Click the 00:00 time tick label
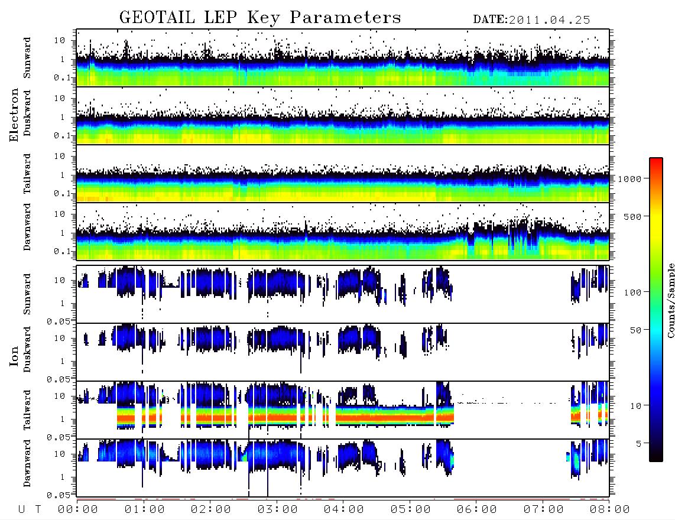This screenshot has height=520, width=675. click(x=78, y=510)
